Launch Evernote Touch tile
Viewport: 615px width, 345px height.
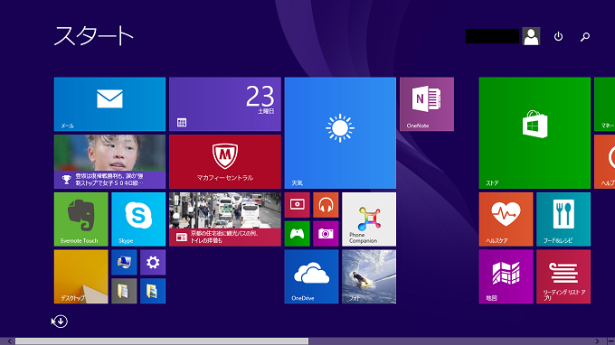coord(80,219)
